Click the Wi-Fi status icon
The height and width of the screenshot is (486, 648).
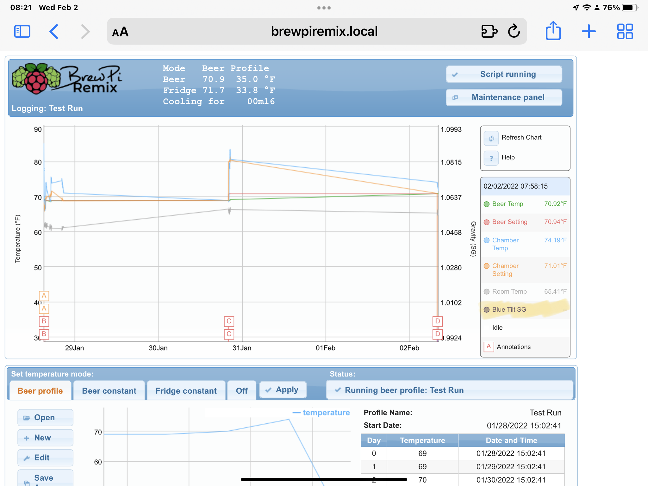(x=587, y=8)
